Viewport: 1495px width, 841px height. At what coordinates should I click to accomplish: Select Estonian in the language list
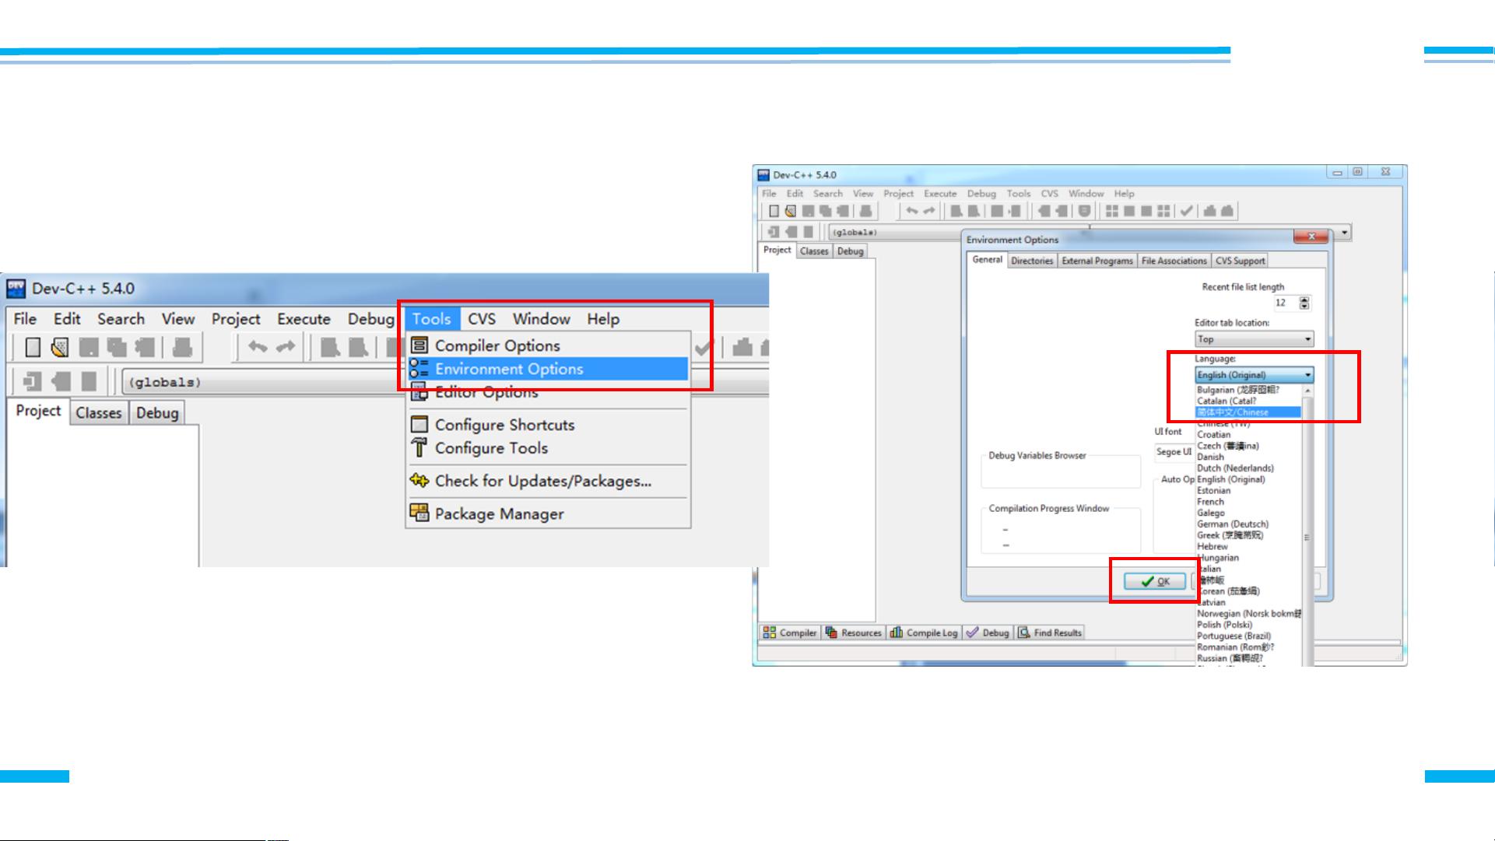tap(1248, 491)
